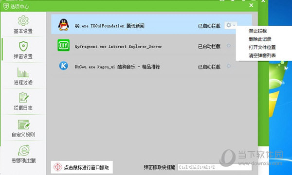Click the 弹窗抓取快捷键 label
The image size is (292, 175).
[x=160, y=167]
